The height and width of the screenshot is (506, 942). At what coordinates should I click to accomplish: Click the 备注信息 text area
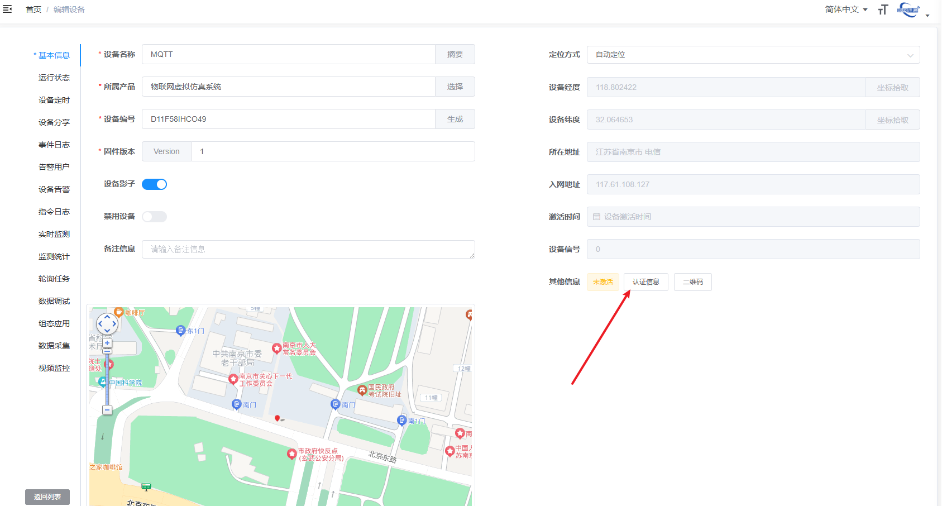[x=308, y=249]
